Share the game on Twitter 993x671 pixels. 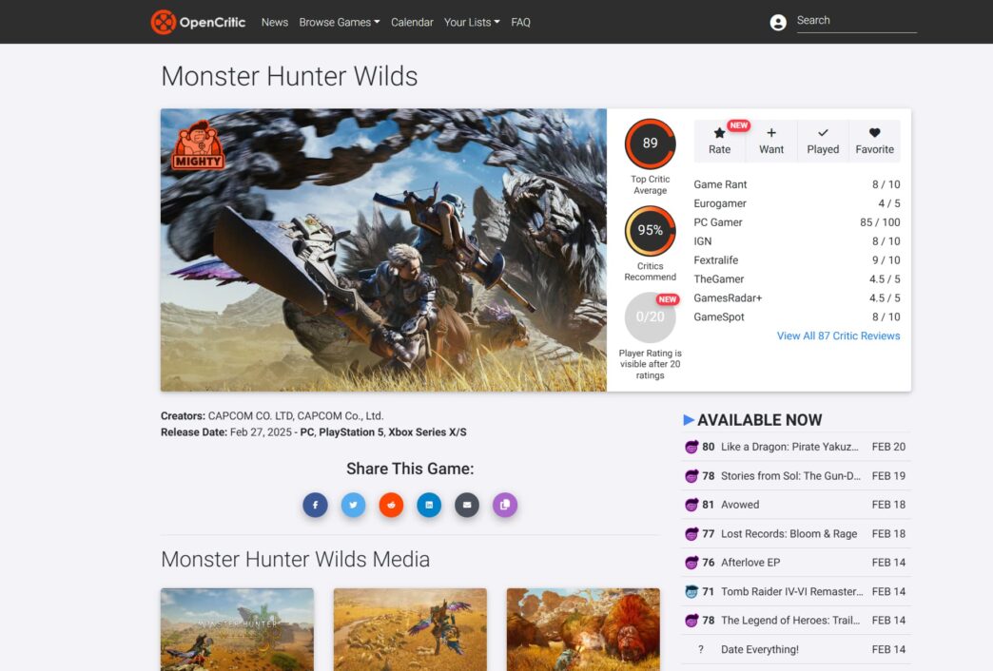pyautogui.click(x=354, y=505)
